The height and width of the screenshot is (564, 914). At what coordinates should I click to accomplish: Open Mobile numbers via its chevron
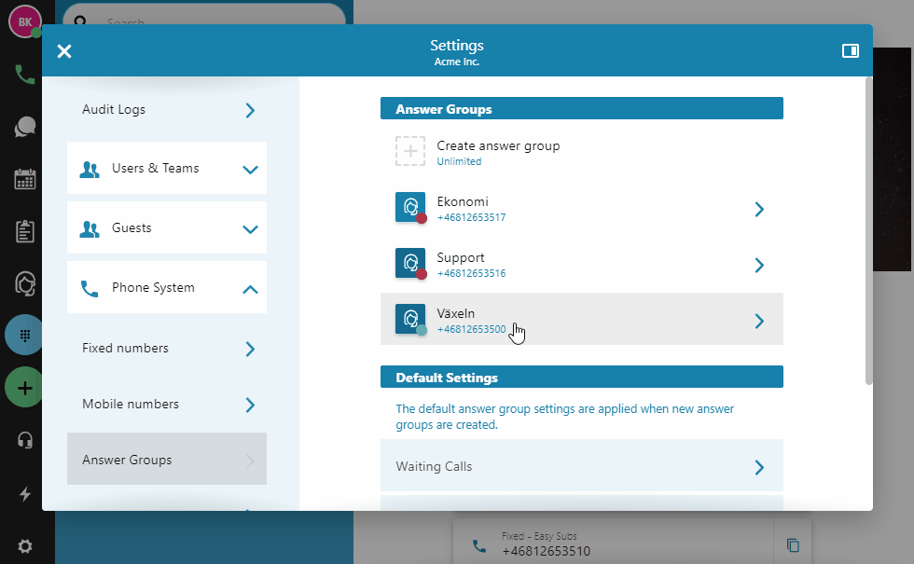point(250,405)
